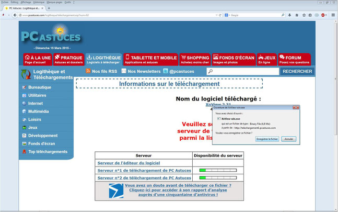Bookmark this page with the star icon
Screen dimensions: 338x212
304,15
